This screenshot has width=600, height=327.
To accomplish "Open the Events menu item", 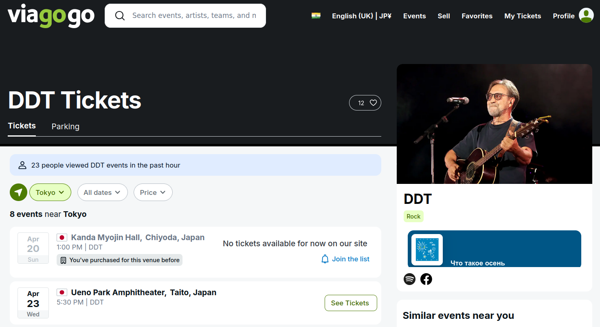I will (415, 16).
